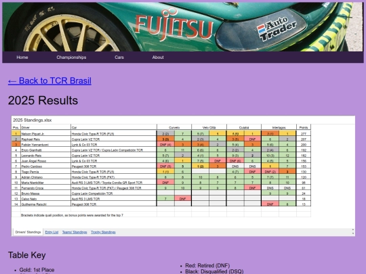Image resolution: width=366 pixels, height=274 pixels.
Task: Click the 192 points cell
Action: pos(304,150)
